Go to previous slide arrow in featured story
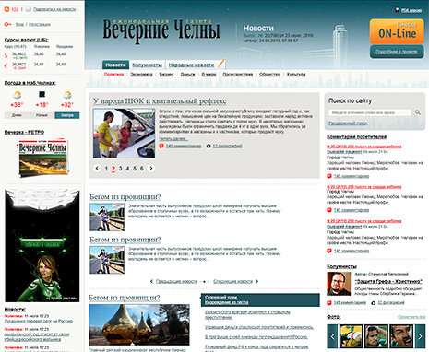Viewport: 429px width, 352px height. tap(97, 168)
